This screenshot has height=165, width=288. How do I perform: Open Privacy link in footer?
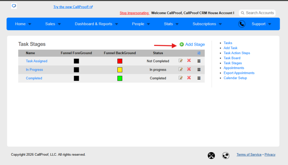270,155
